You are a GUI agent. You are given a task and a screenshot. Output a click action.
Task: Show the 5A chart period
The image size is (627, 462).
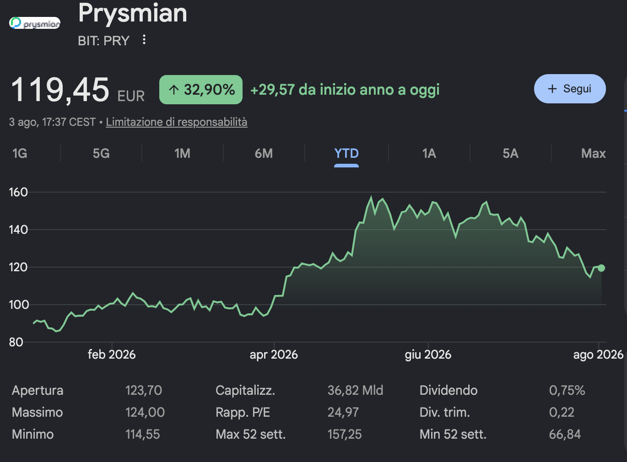510,153
